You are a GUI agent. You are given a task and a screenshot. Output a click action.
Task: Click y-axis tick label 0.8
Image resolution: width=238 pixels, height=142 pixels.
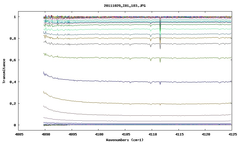[13, 38]
